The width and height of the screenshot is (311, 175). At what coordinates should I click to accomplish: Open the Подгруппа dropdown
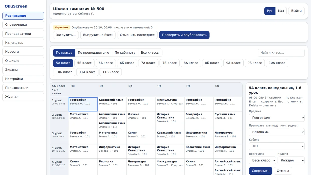pyautogui.click(x=263, y=160)
